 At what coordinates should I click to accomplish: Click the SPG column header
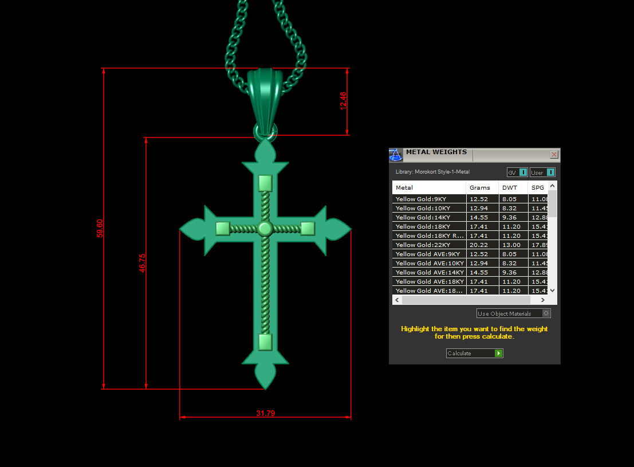pos(538,187)
